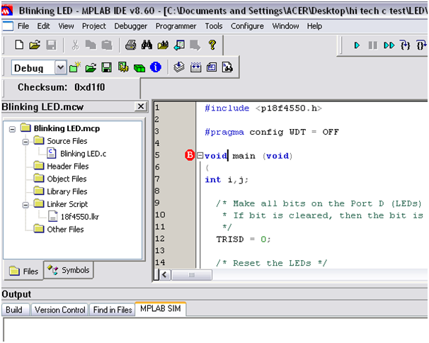Switch to the Files tab
Image resolution: width=429 pixels, height=343 pixels.
23,271
